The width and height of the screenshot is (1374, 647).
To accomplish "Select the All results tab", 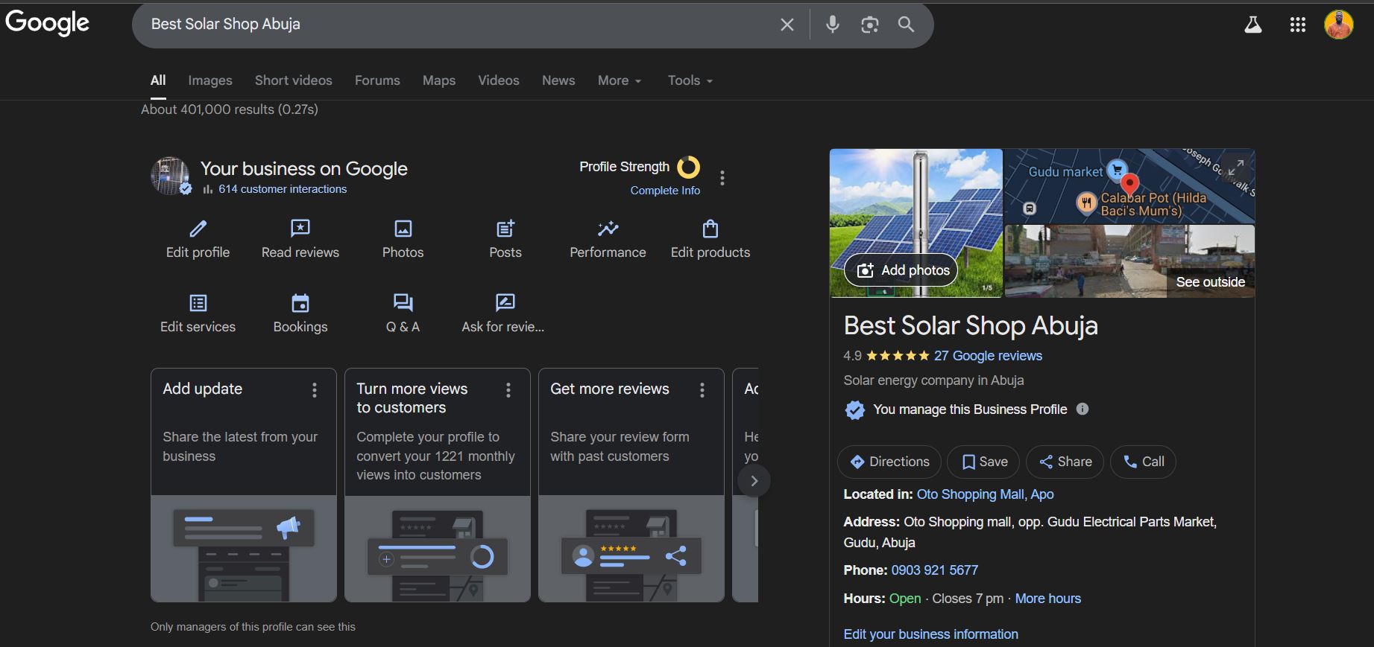I will click(158, 80).
